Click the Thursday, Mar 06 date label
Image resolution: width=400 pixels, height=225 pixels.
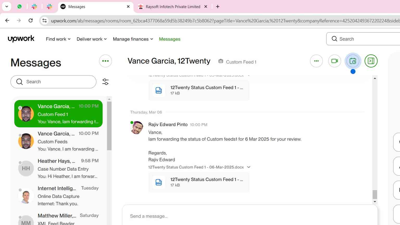click(x=146, y=112)
